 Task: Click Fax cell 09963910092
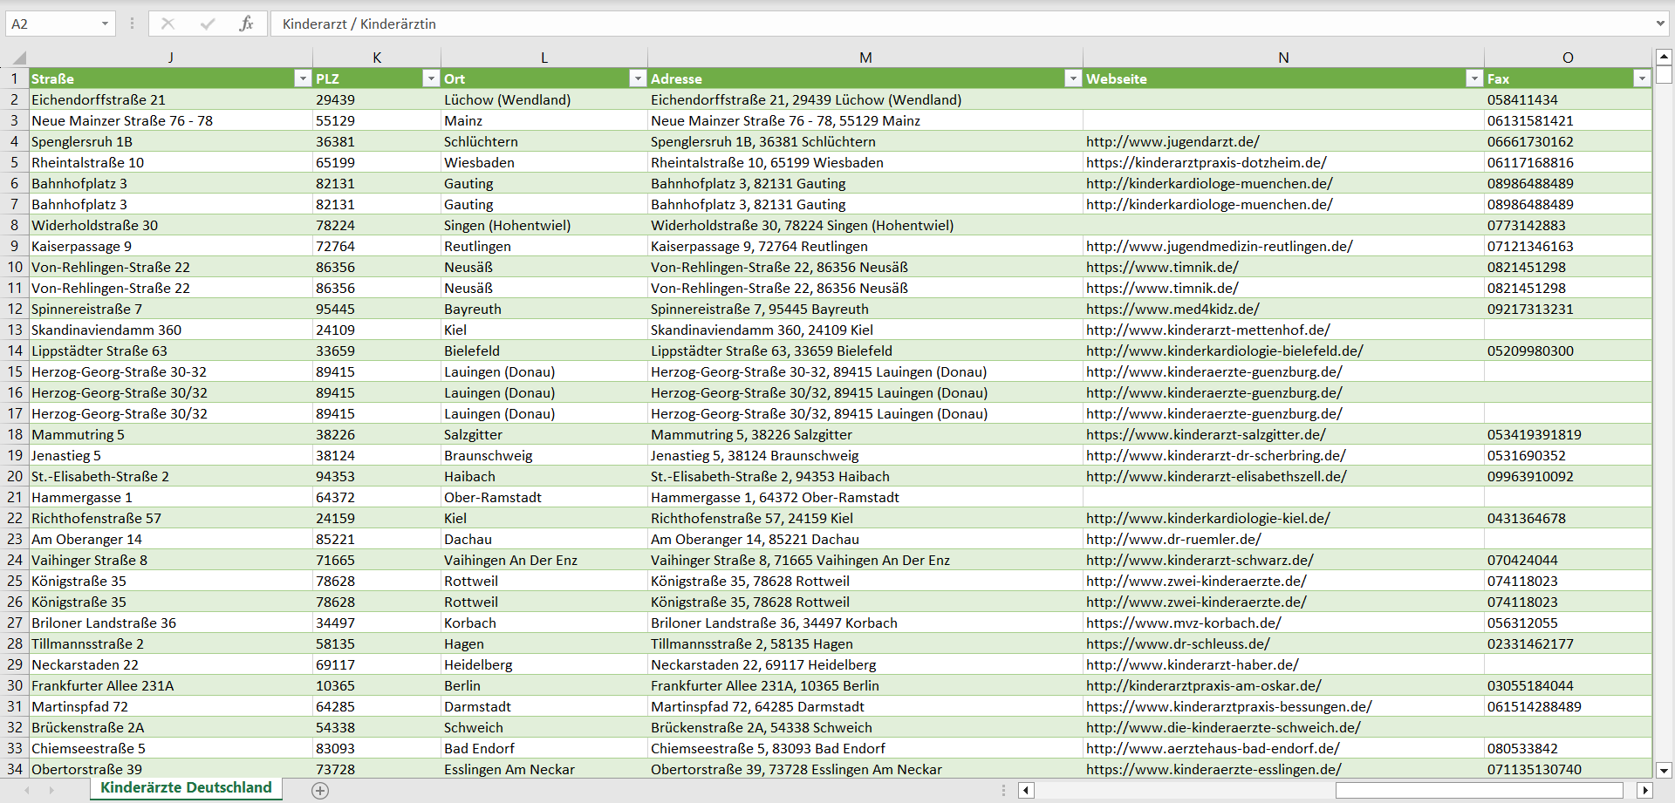pos(1568,476)
